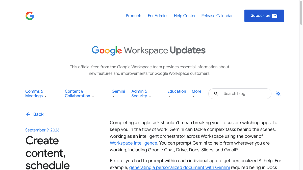Viewport: 303px width, 170px height.
Task: Go Back to the blog list
Action: (35, 114)
